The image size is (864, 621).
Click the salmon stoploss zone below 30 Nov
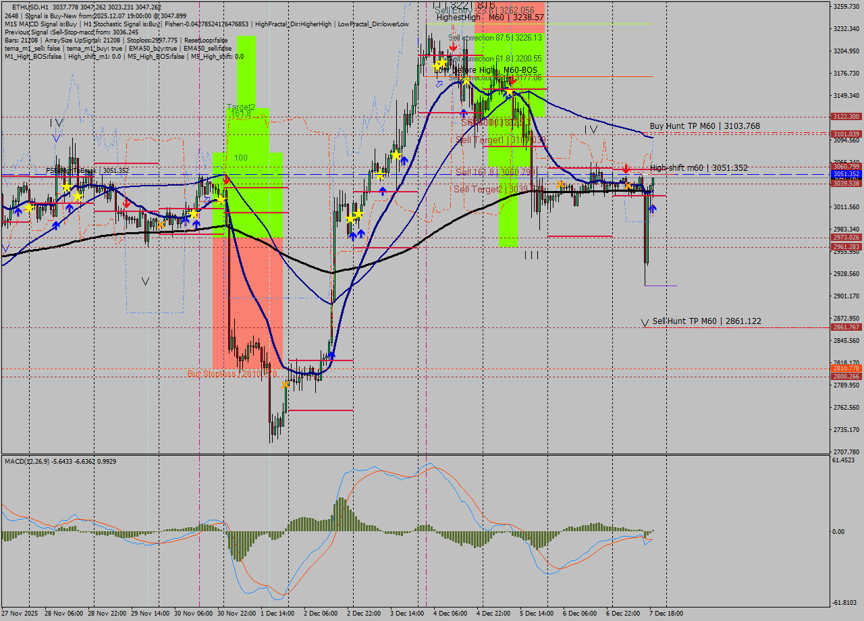pyautogui.click(x=246, y=304)
